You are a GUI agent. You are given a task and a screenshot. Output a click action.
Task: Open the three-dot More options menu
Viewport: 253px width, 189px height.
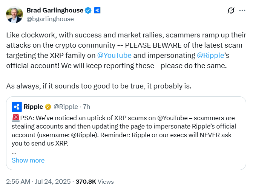(x=243, y=11)
